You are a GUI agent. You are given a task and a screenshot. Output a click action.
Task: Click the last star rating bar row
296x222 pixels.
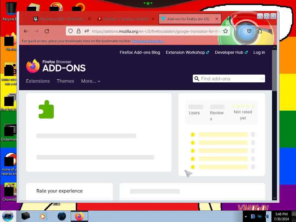[x=223, y=167]
